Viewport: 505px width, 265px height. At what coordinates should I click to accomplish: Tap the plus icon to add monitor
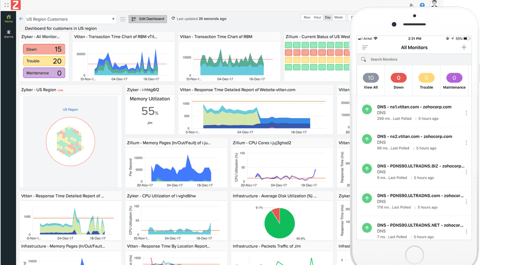coord(464,47)
